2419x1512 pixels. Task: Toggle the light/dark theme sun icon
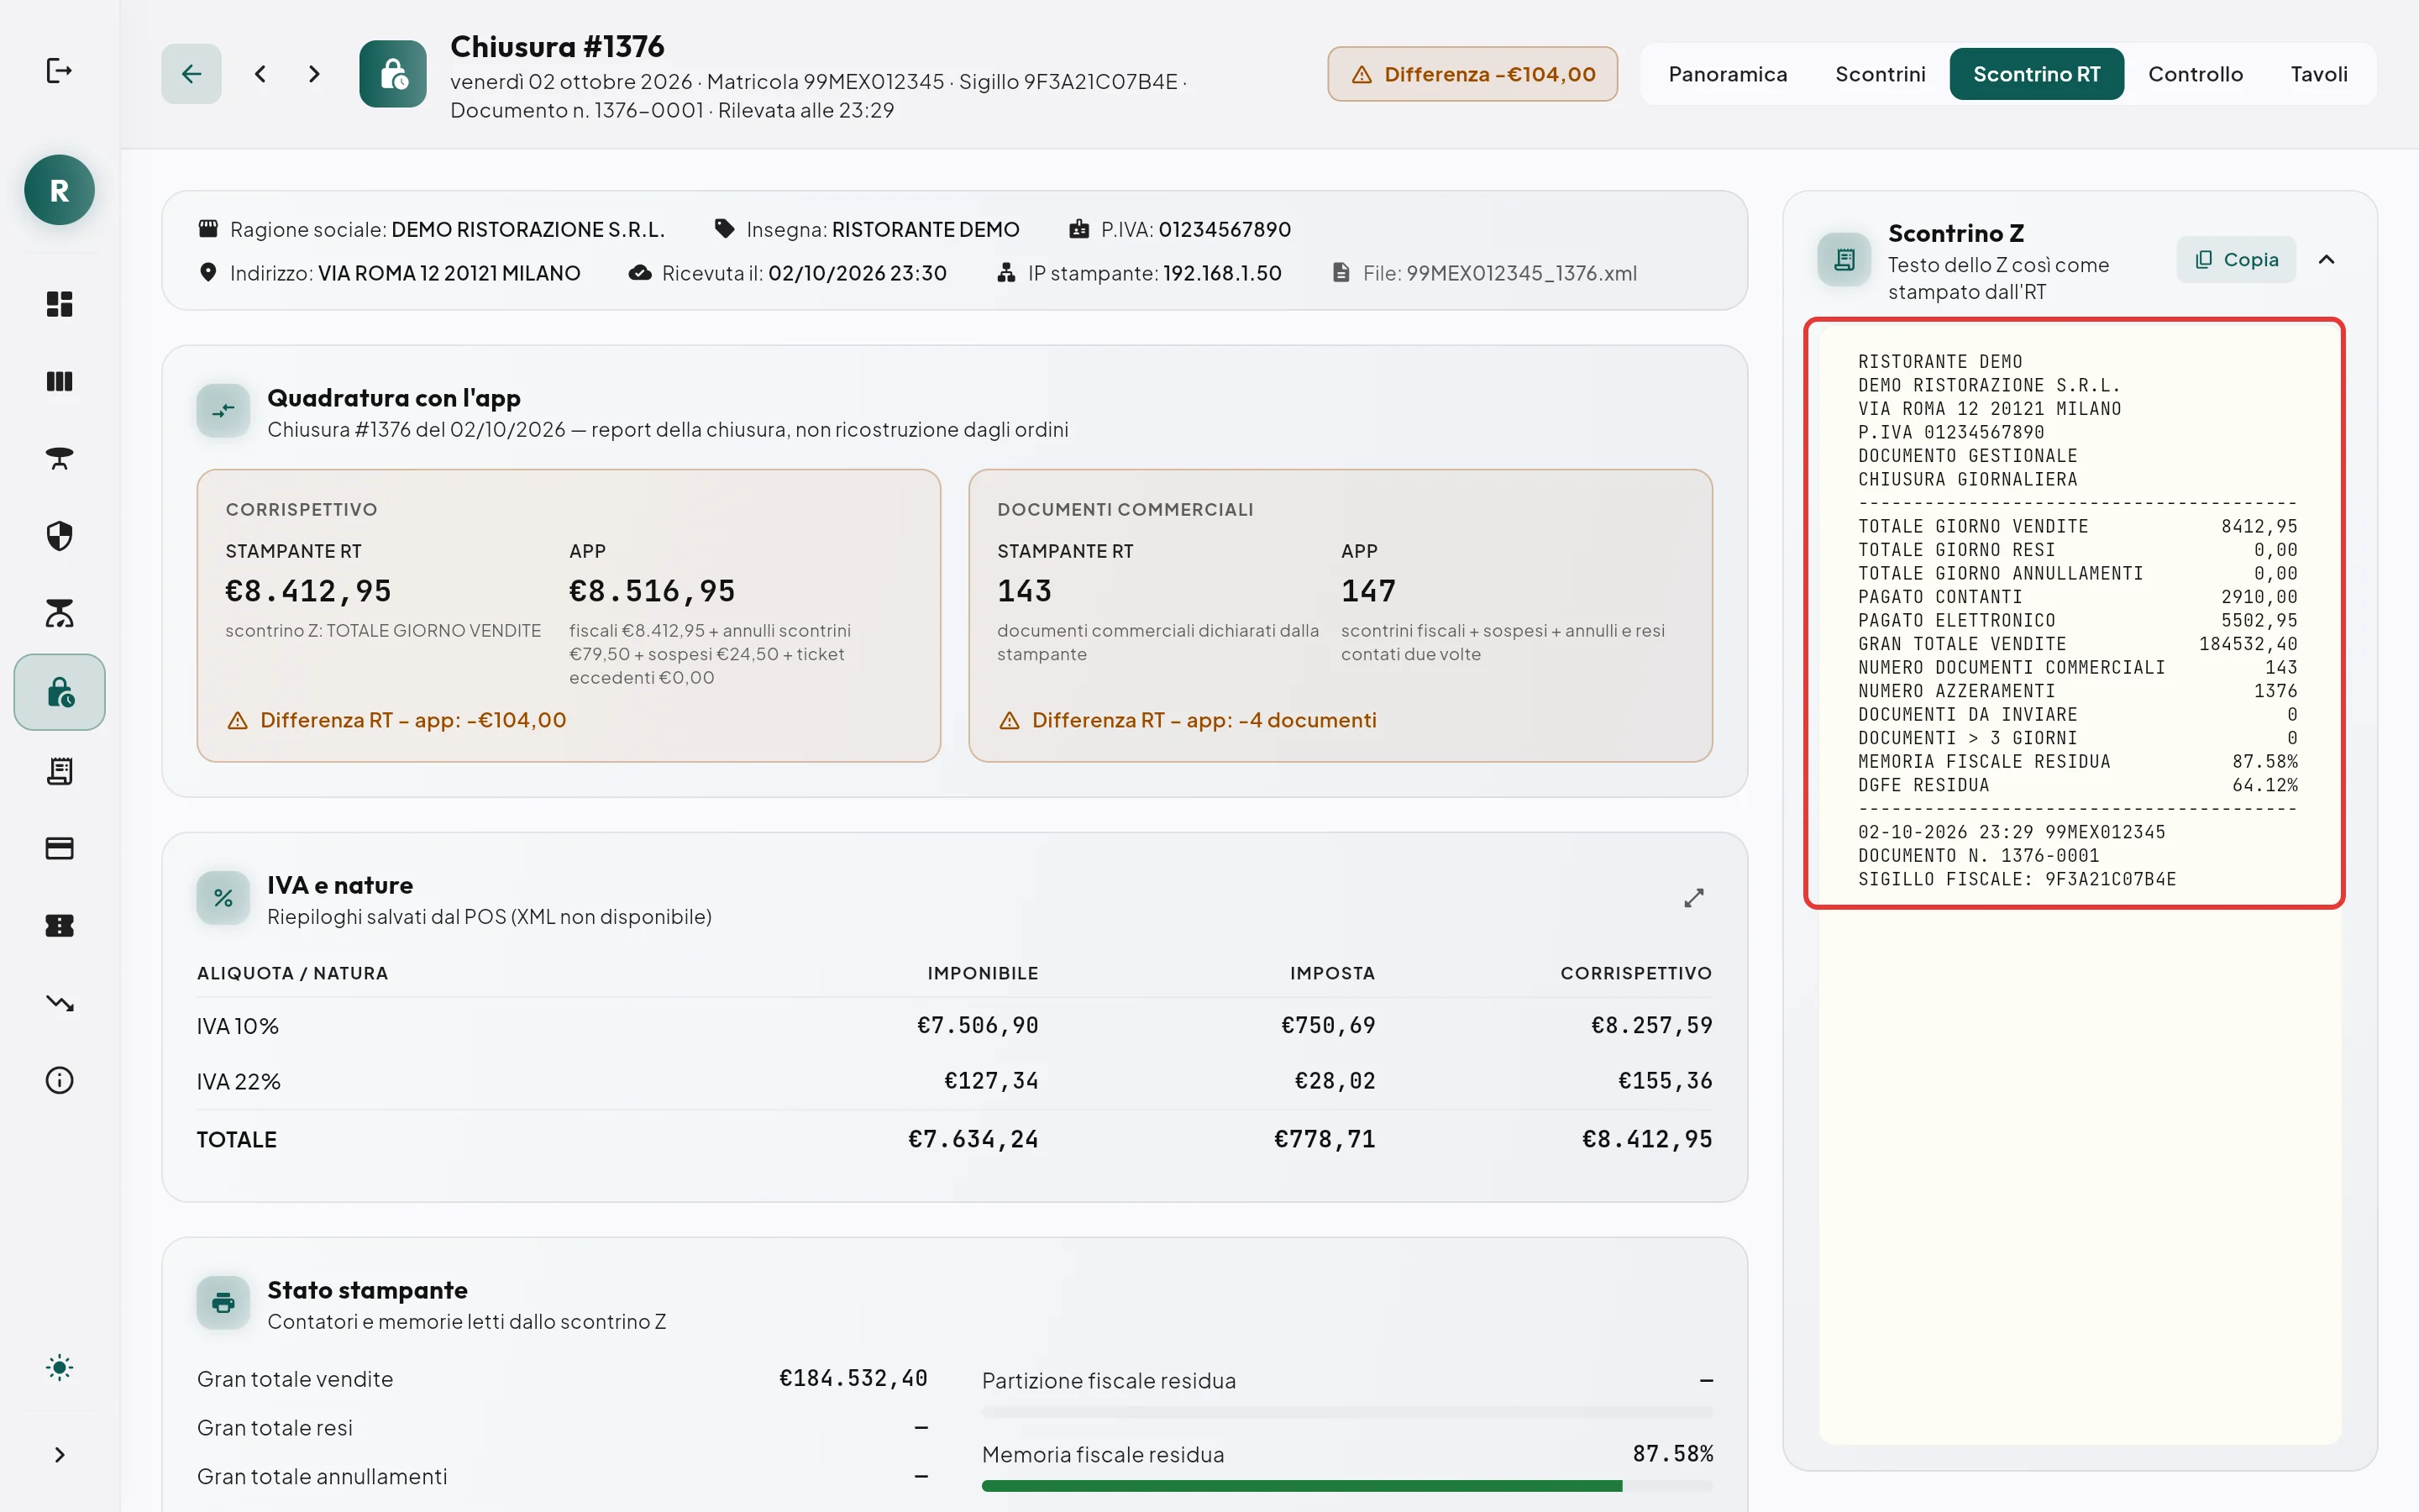[x=59, y=1368]
